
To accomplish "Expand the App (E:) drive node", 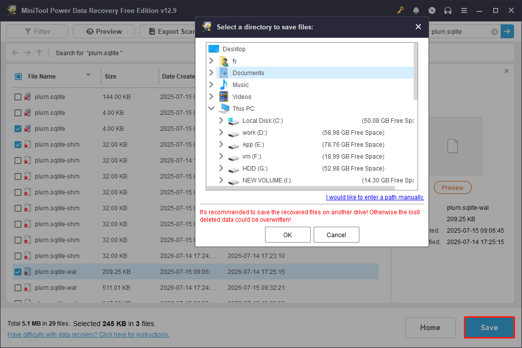I will pyautogui.click(x=221, y=145).
